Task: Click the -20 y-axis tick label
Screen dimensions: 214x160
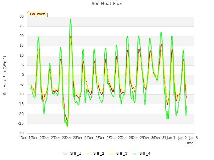Action: [21, 114]
